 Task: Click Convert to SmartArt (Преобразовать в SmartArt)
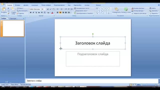[84, 13]
